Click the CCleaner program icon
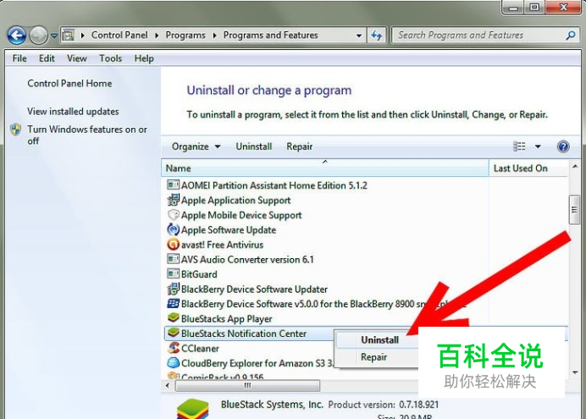The height and width of the screenshot is (419, 586). (x=173, y=348)
